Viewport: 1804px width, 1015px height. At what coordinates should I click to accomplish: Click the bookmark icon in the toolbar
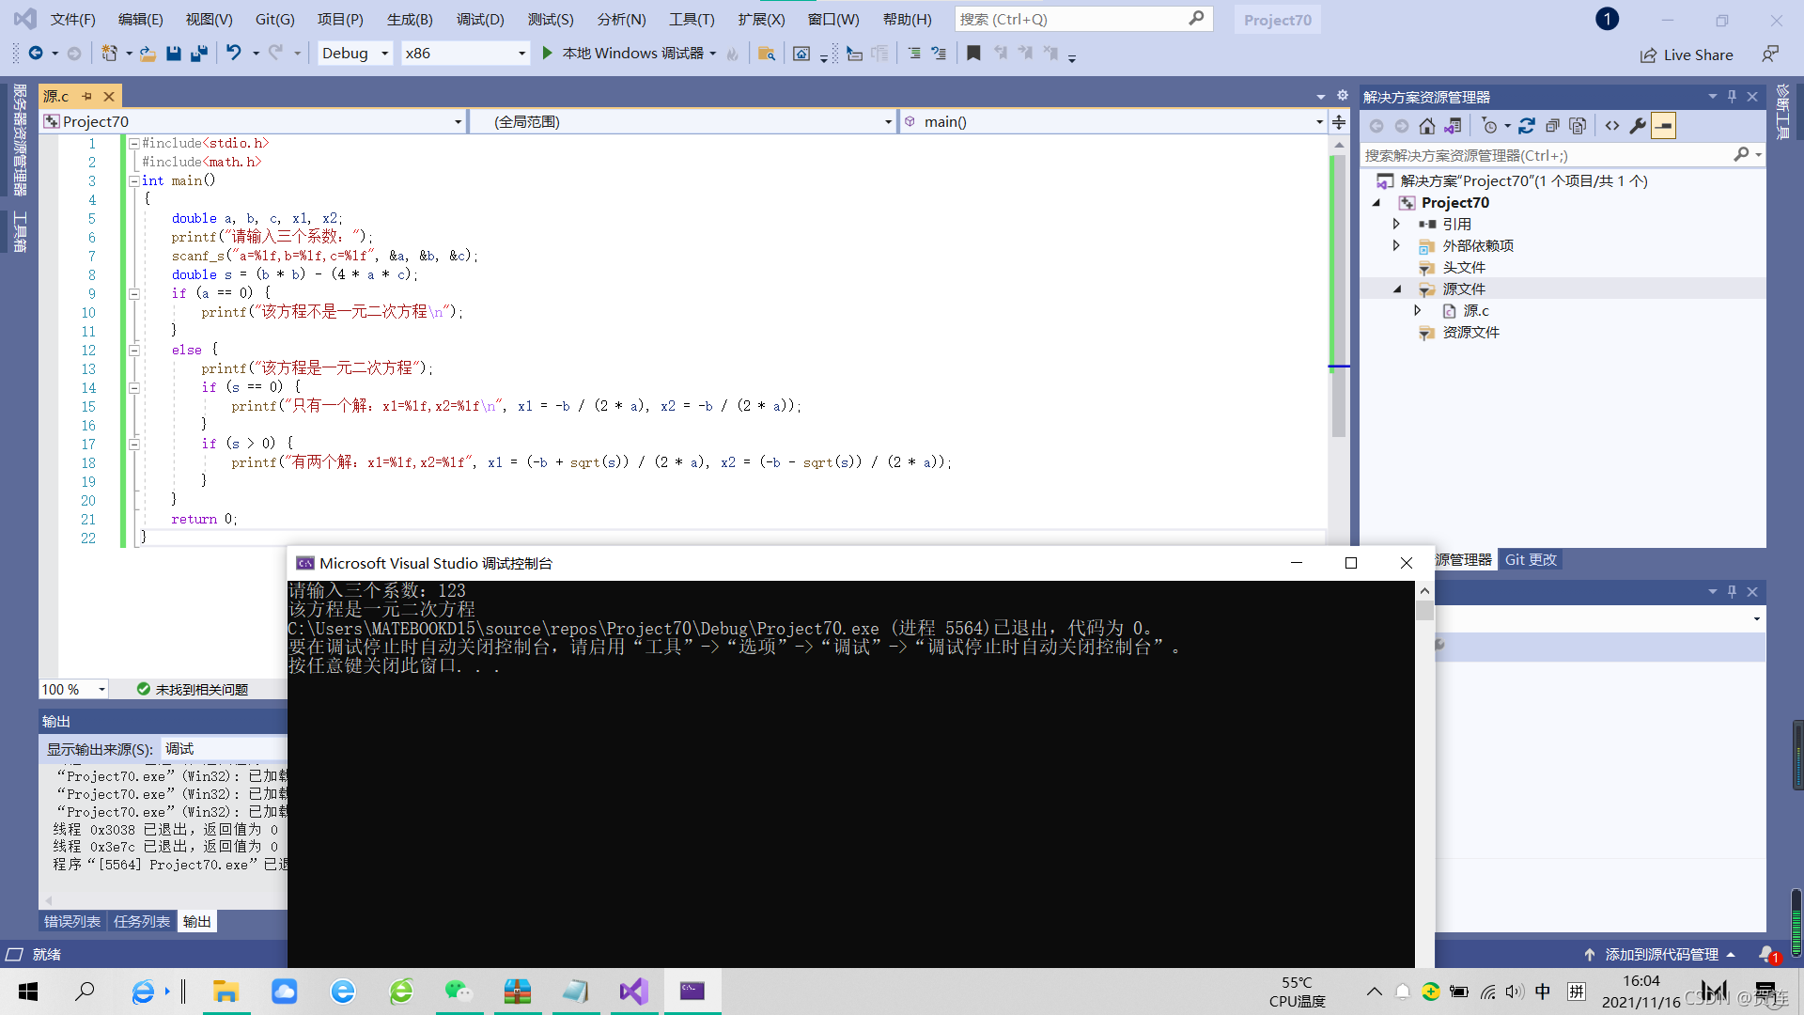click(x=973, y=54)
